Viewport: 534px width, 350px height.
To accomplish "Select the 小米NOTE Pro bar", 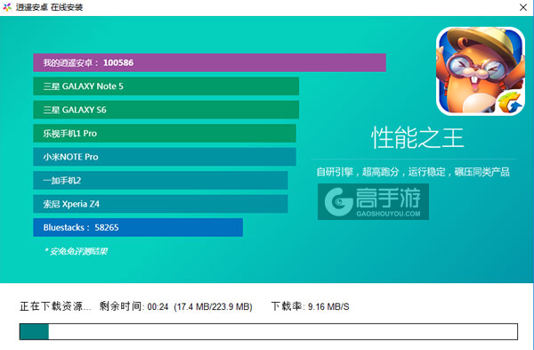I will pos(165,157).
